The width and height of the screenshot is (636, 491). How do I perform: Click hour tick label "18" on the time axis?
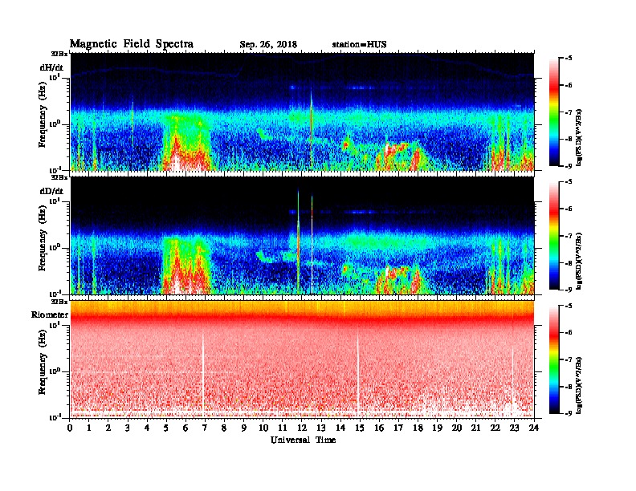(x=418, y=428)
